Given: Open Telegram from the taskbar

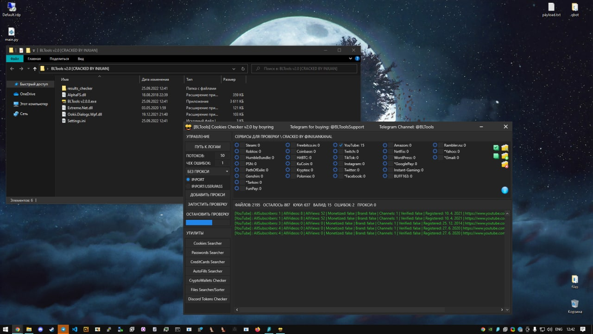Looking at the screenshot, I should pos(63,329).
